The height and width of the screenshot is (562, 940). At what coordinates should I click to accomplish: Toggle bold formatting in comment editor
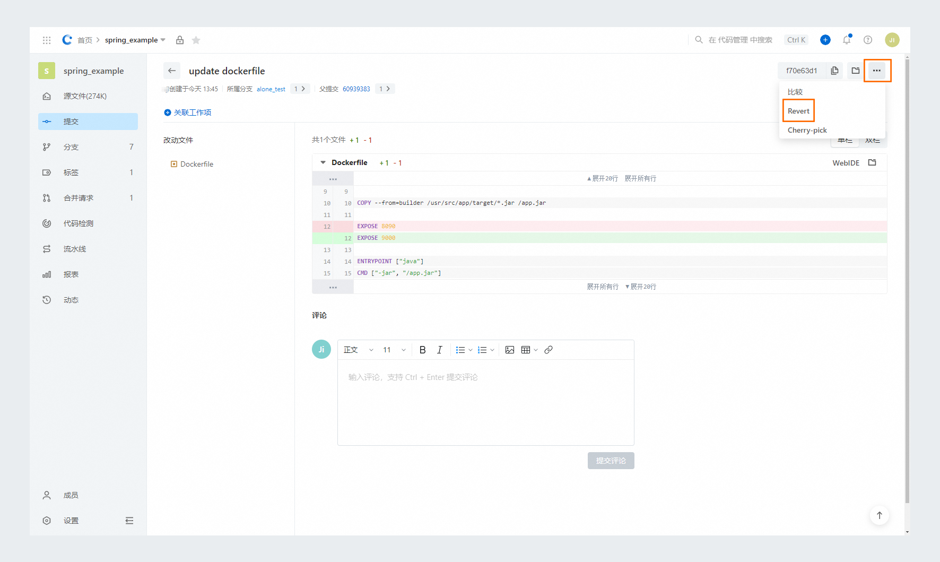coord(423,350)
